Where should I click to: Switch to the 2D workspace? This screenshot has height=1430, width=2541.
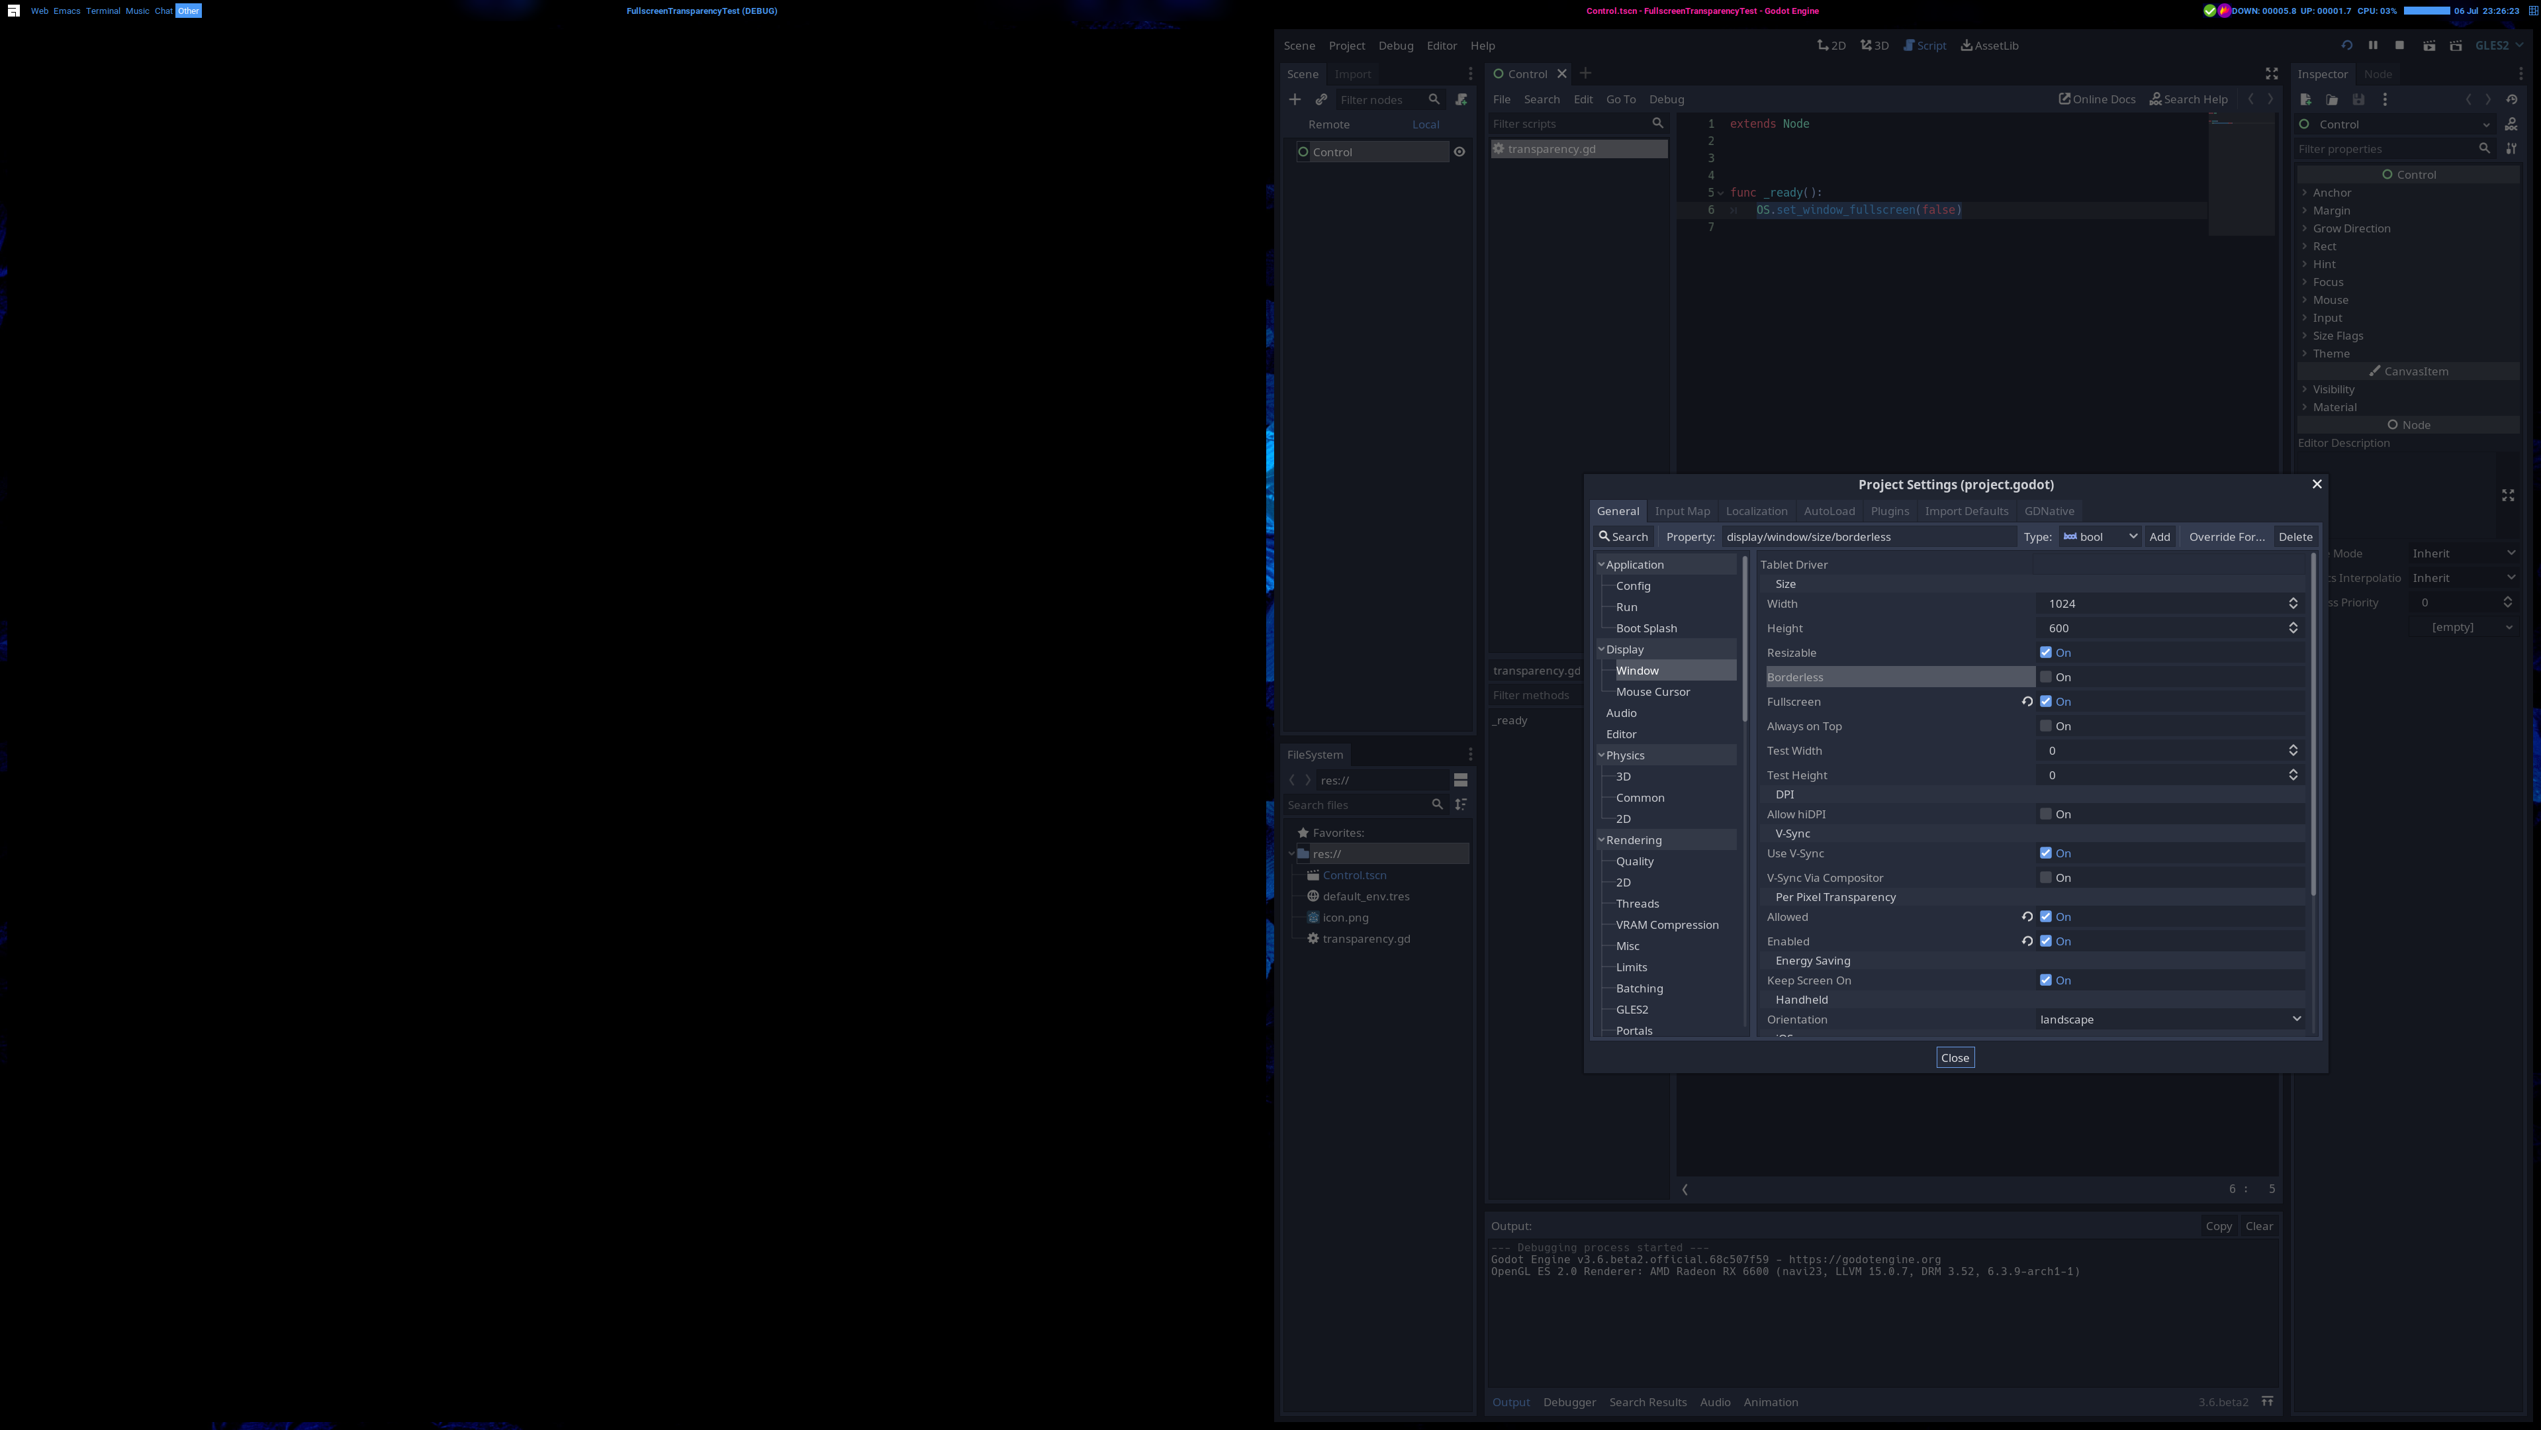[1831, 46]
